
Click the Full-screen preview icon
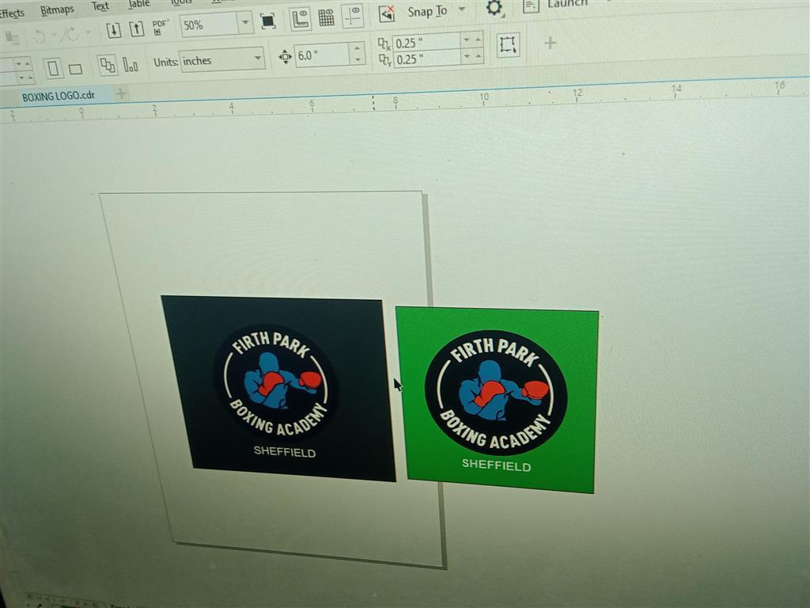267,21
